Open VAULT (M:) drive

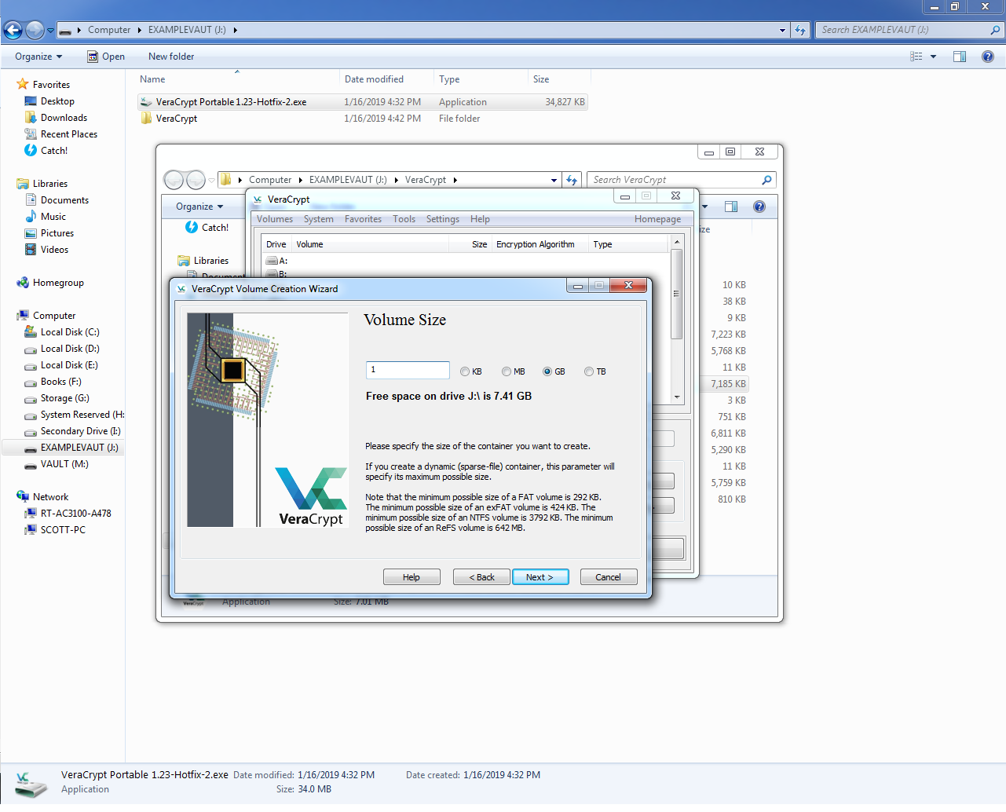tap(64, 464)
